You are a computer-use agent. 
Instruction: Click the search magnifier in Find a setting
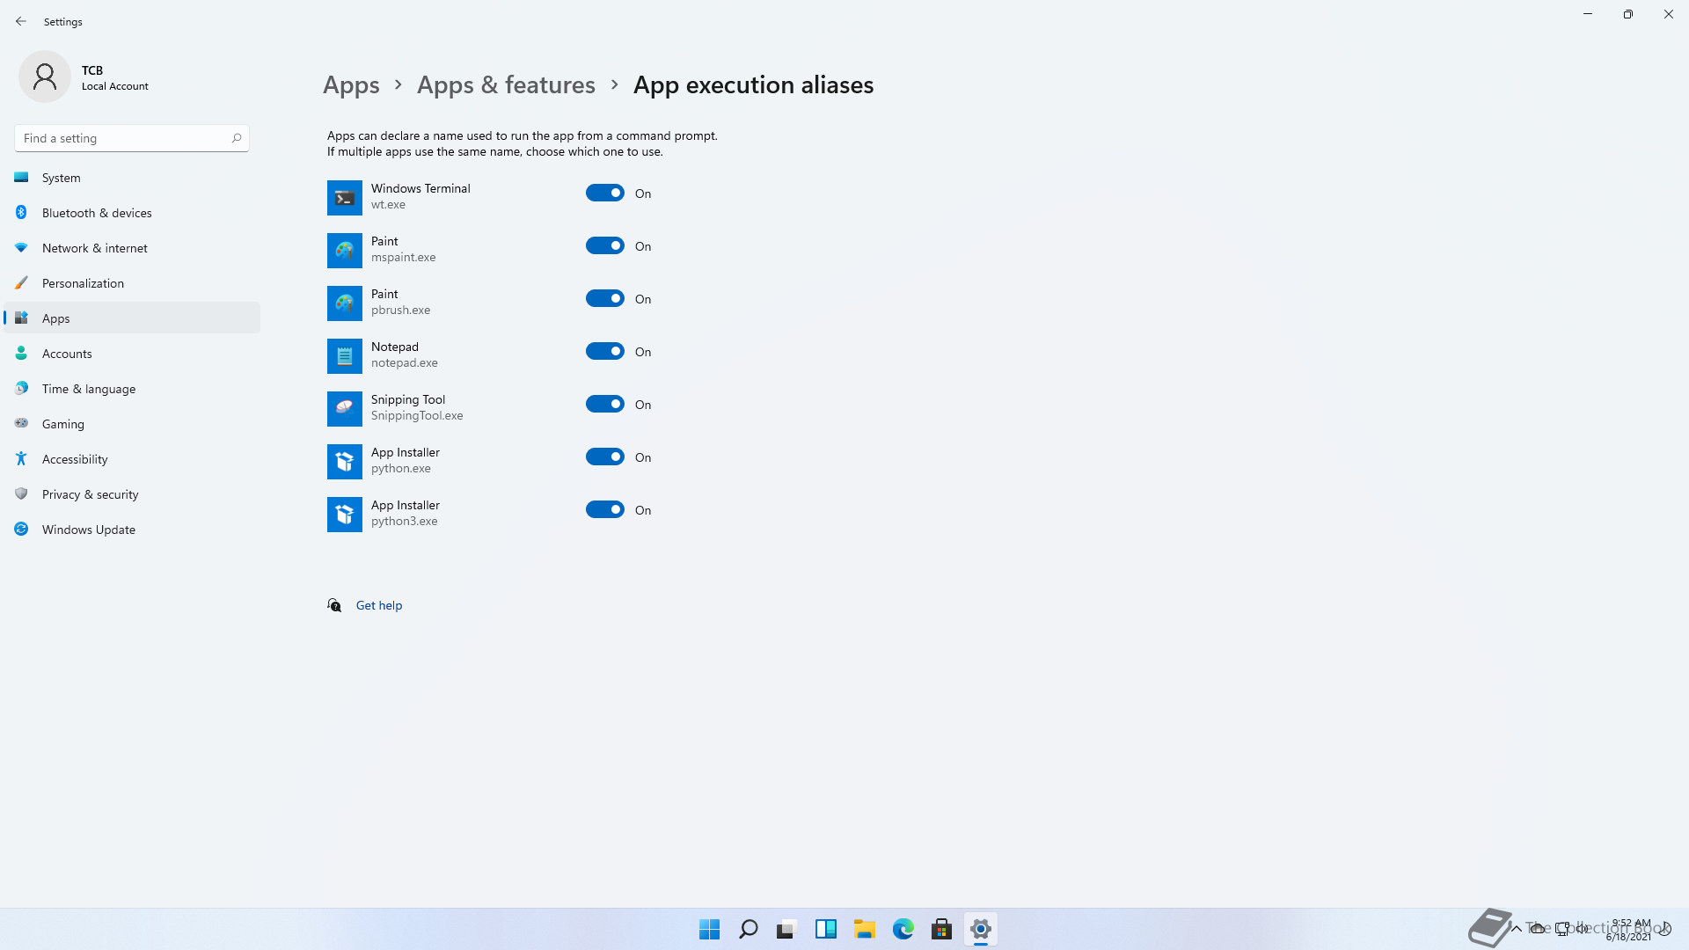coord(237,138)
